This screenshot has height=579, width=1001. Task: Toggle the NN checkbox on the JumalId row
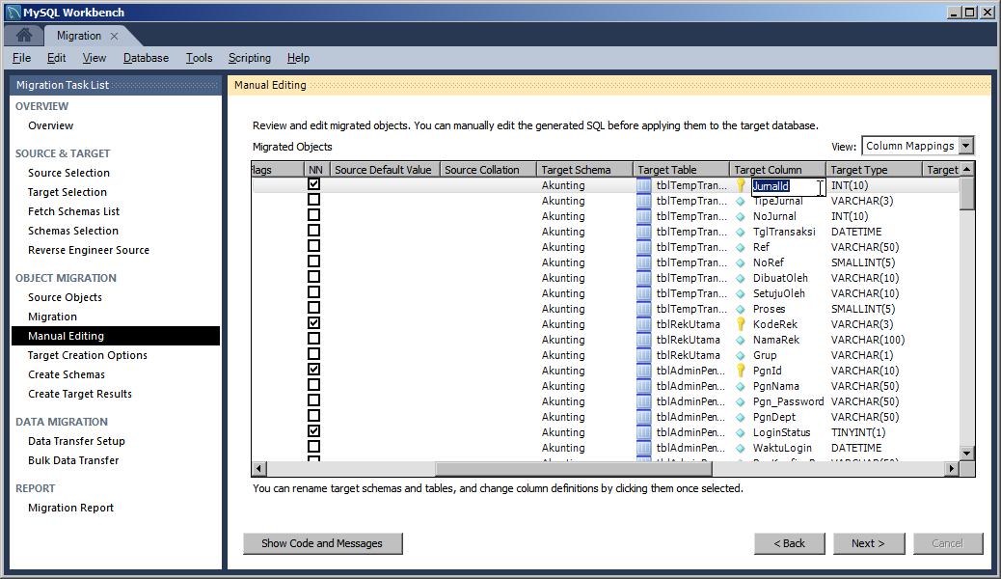tap(311, 185)
